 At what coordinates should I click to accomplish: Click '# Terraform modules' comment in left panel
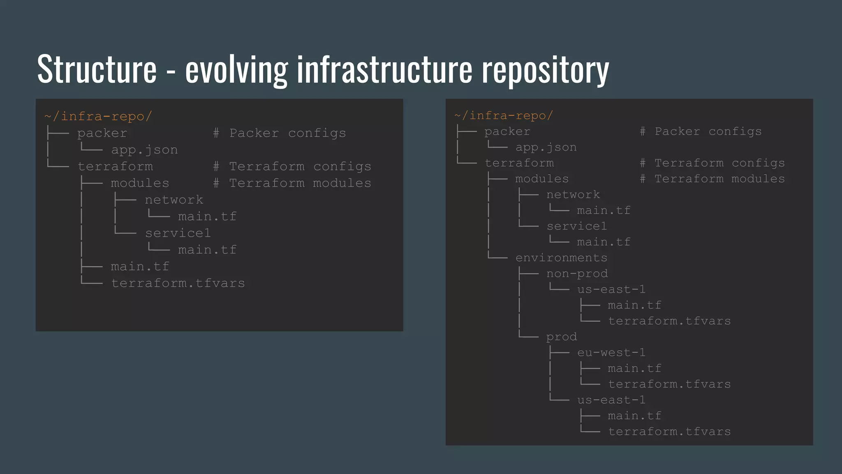[292, 183]
